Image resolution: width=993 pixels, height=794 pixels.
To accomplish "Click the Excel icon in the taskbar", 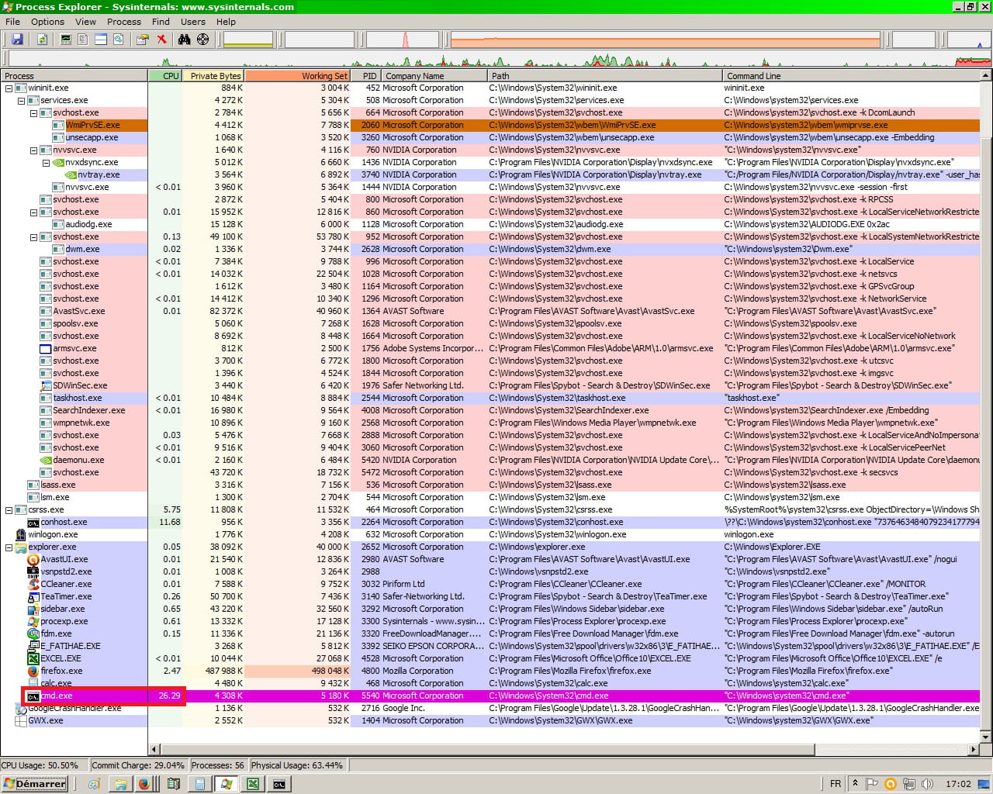I will (x=252, y=784).
